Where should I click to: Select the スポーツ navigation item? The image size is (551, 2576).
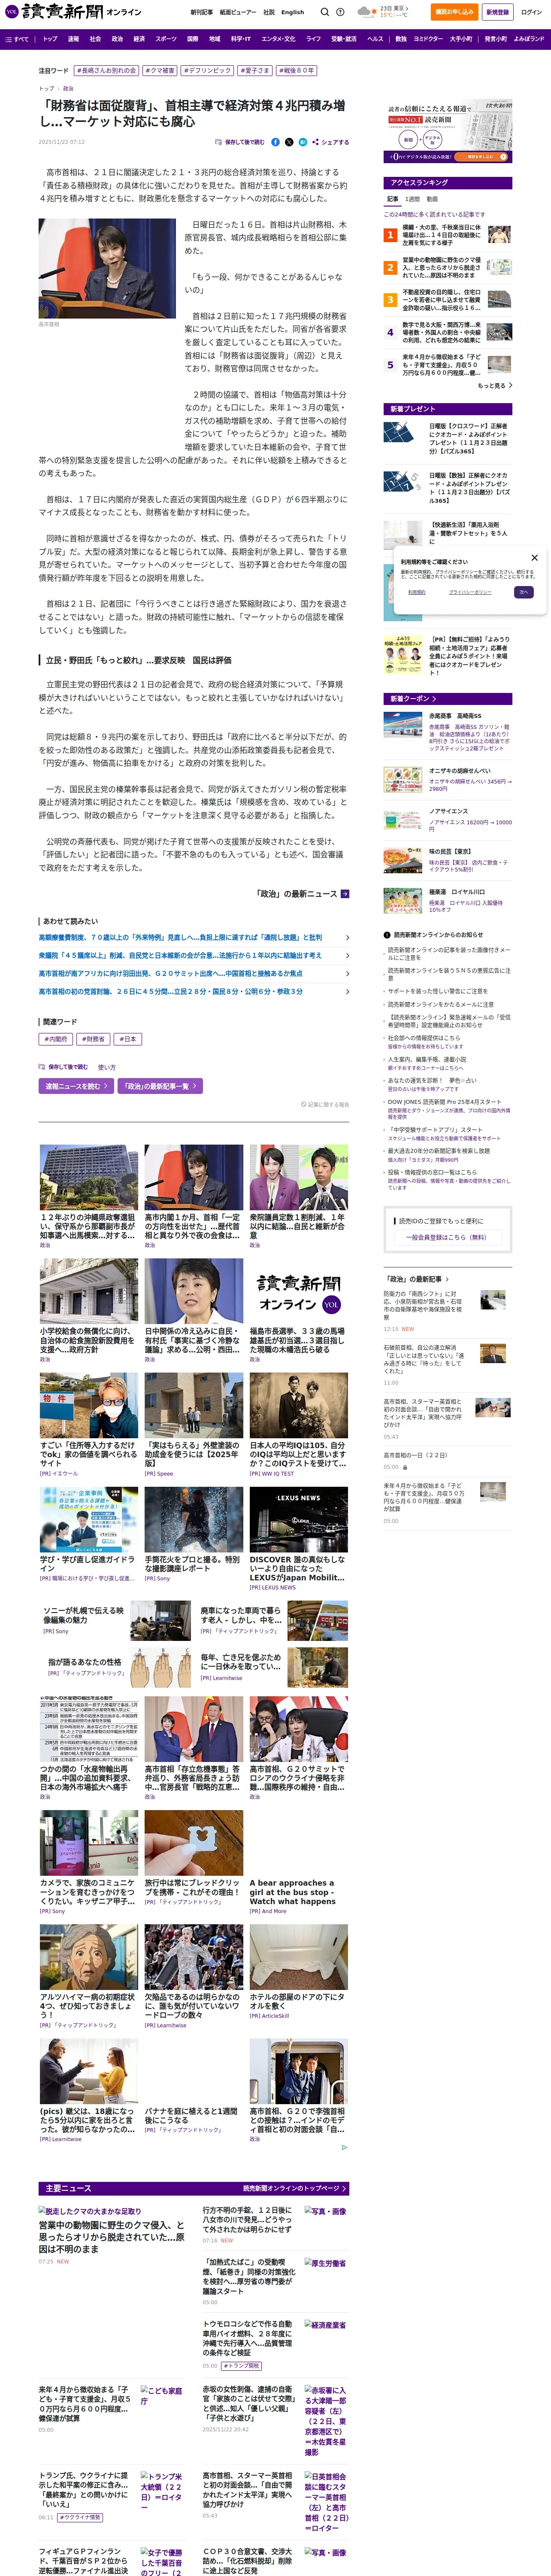click(x=166, y=39)
